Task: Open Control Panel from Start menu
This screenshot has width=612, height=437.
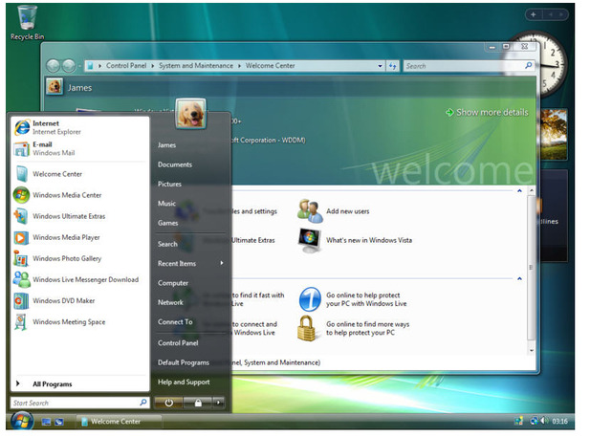Action: pos(178,343)
